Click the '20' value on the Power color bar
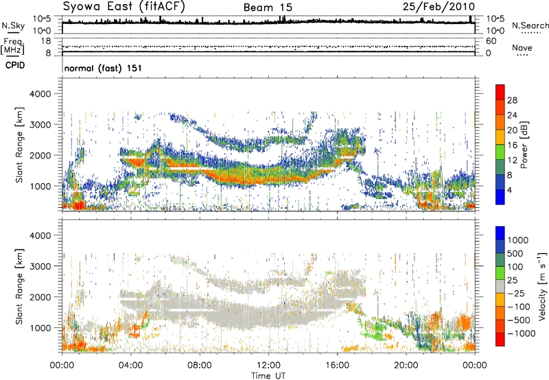The height and width of the screenshot is (380, 549). tap(512, 130)
